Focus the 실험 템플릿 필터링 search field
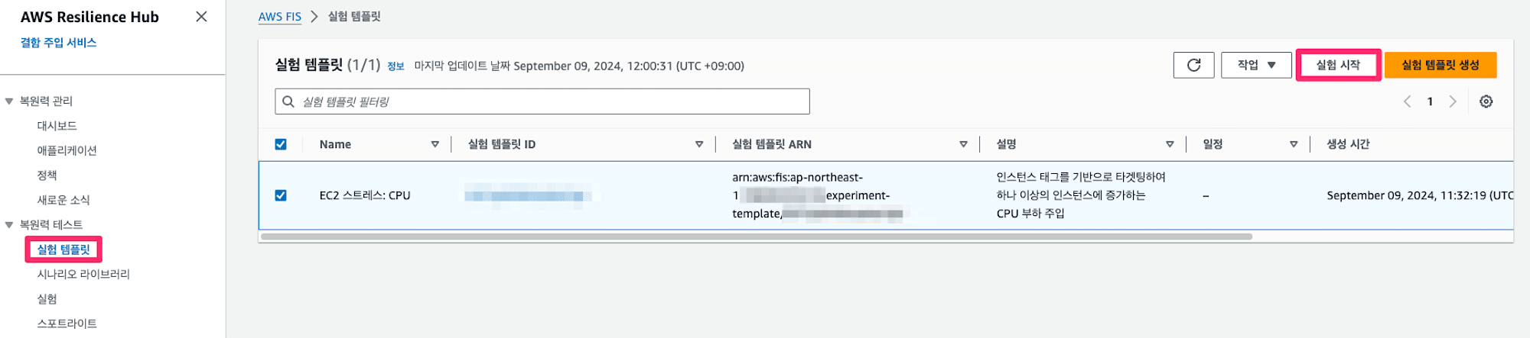 pyautogui.click(x=542, y=101)
